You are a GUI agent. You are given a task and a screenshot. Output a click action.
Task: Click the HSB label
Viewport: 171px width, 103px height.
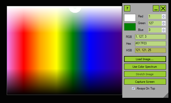(129, 50)
